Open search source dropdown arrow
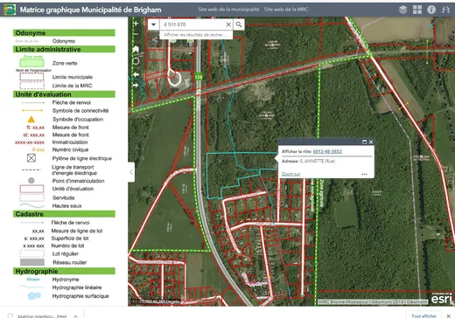The width and height of the screenshot is (455, 318). pos(153,24)
